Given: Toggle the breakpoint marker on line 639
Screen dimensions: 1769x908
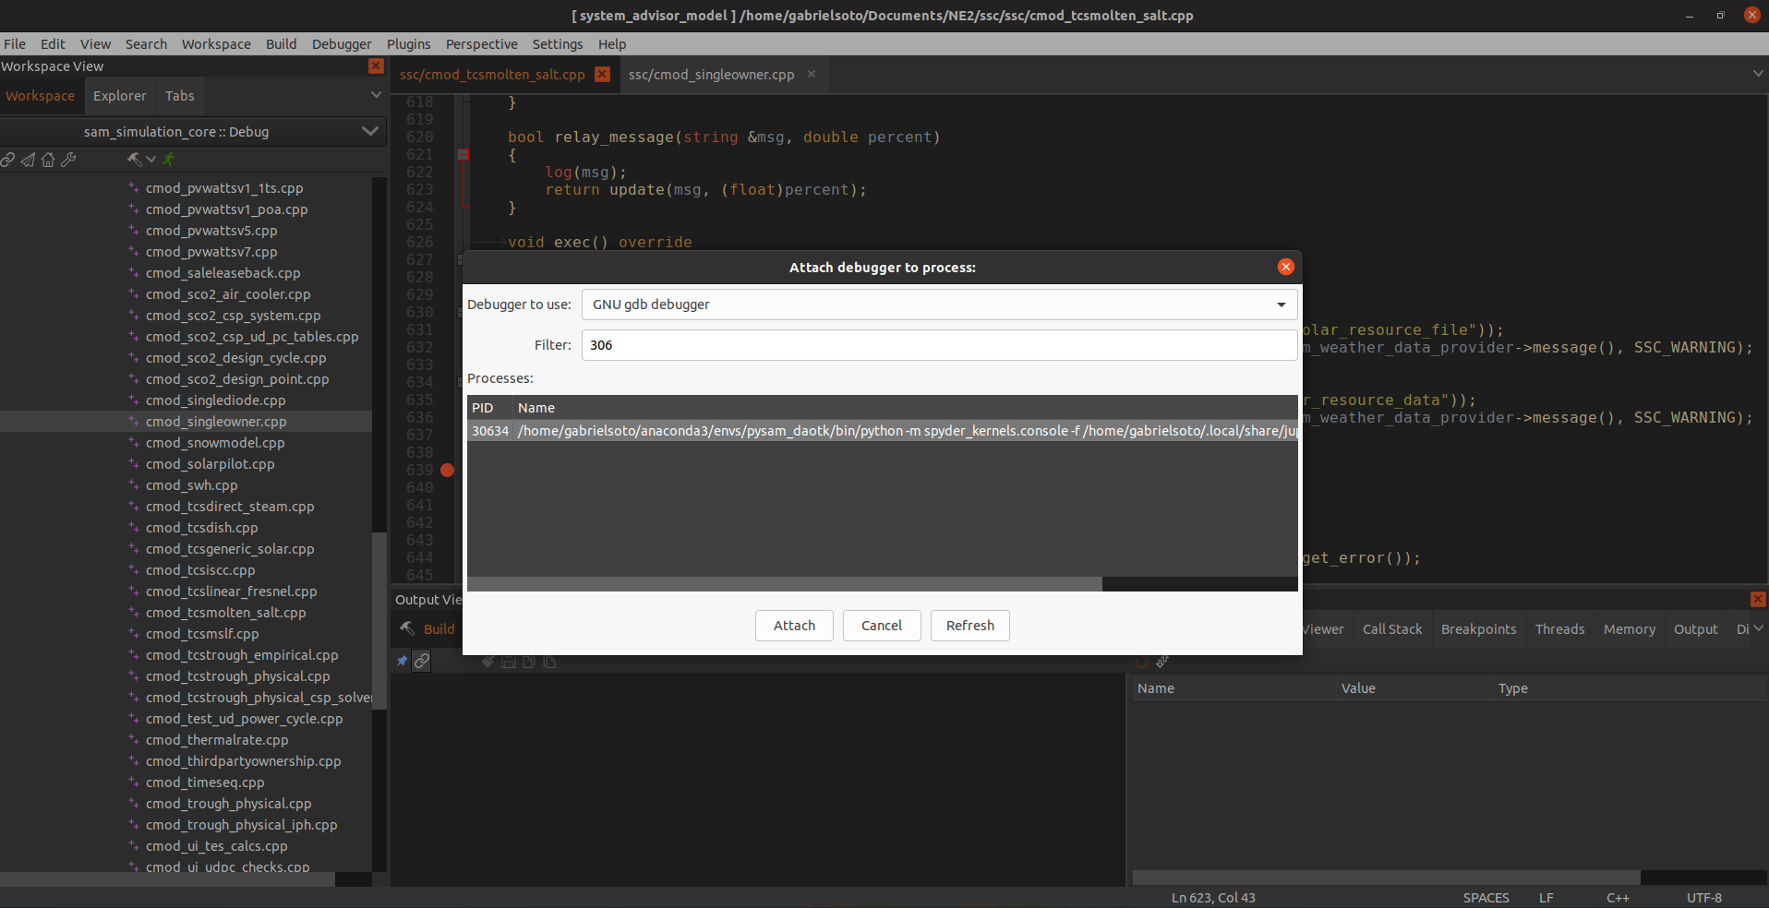Looking at the screenshot, I should pos(448,471).
